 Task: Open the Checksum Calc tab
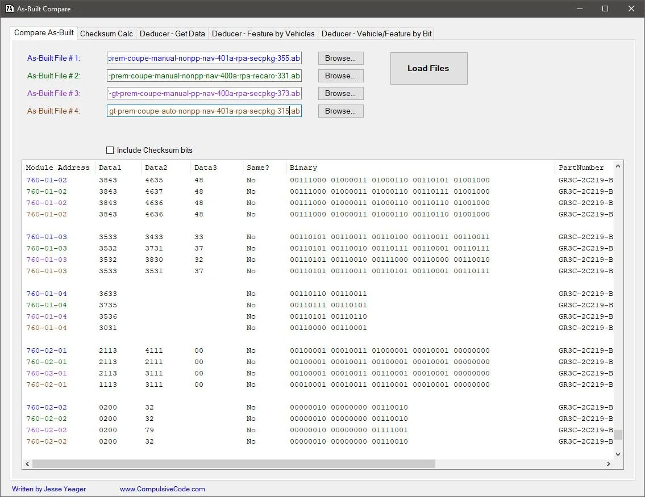pos(106,34)
